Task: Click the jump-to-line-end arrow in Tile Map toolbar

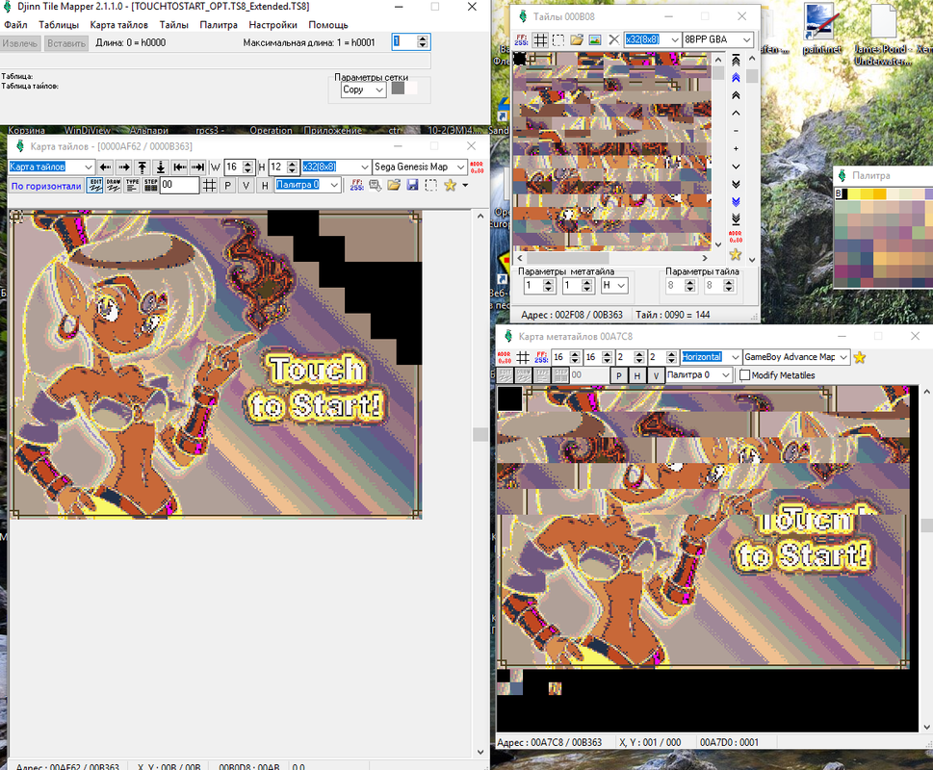Action: point(198,167)
